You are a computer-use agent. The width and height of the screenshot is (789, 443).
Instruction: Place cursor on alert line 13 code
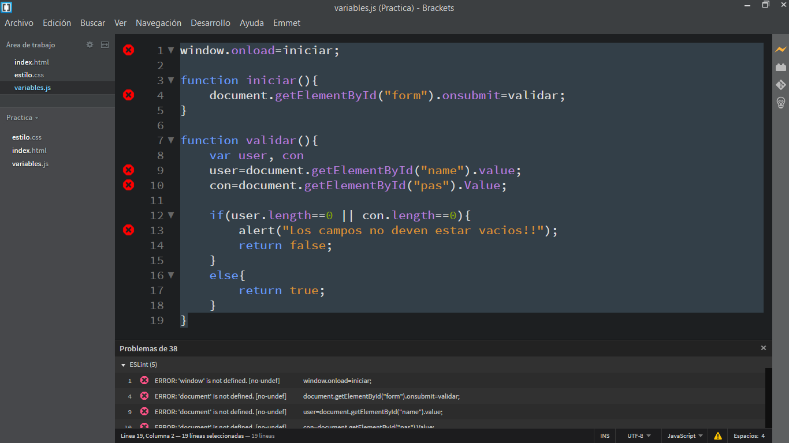[399, 230]
